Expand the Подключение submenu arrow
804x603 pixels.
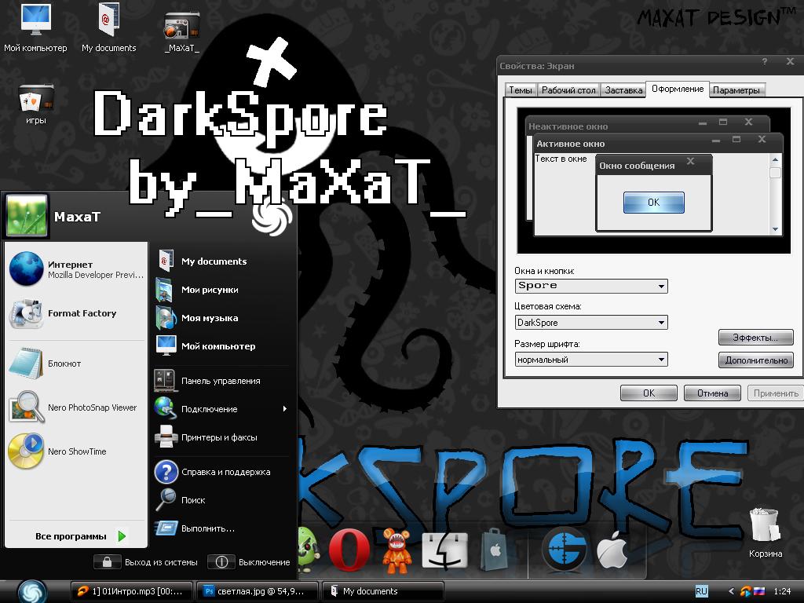[x=284, y=408]
